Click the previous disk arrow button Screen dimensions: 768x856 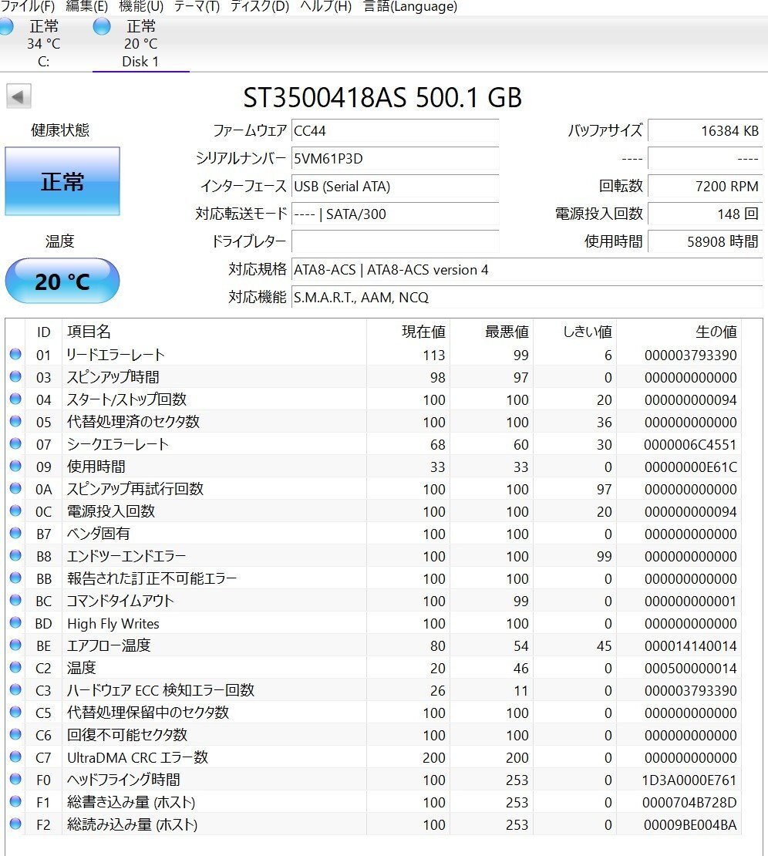tap(19, 97)
